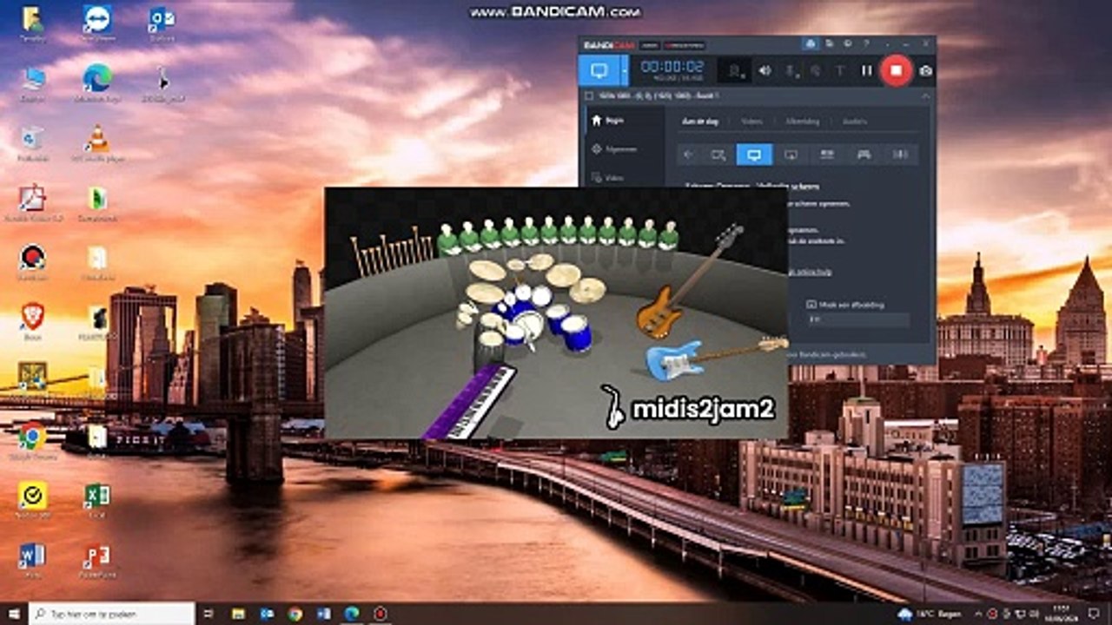Switch to Video's tab in Bandicam
Viewport: 1112px width, 625px height.
(x=751, y=122)
